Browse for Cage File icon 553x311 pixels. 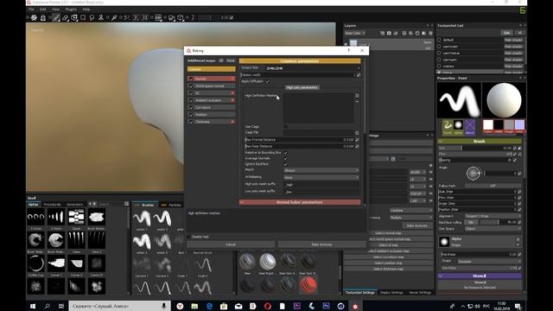[357, 133]
